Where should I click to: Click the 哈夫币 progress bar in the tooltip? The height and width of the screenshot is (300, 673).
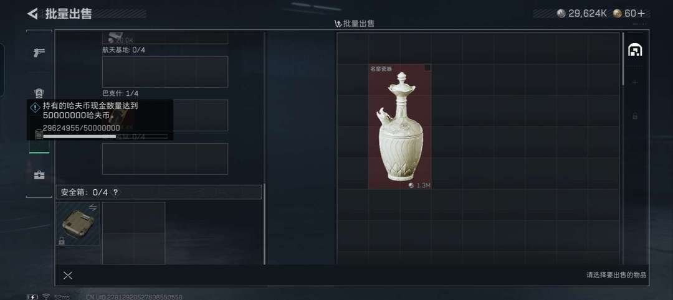click(x=105, y=137)
